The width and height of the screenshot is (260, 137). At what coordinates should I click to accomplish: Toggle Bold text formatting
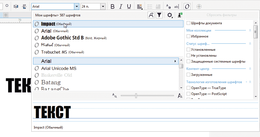click(x=112, y=6)
